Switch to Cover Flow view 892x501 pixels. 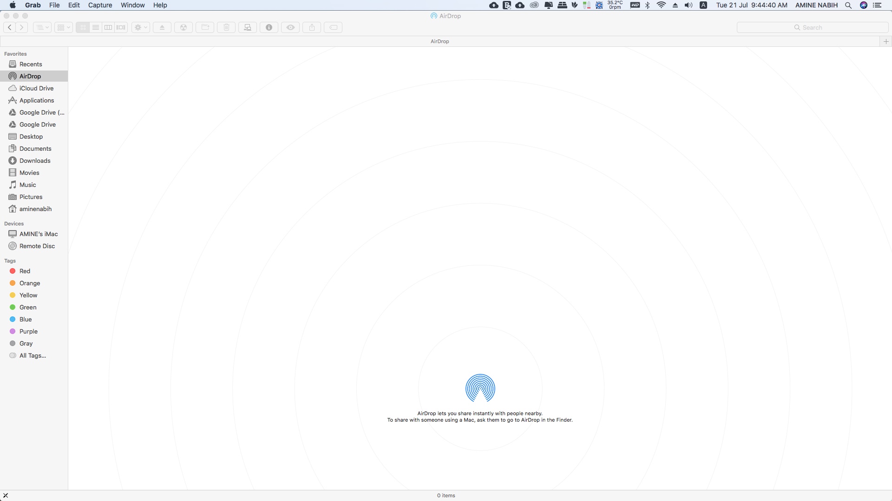point(121,27)
